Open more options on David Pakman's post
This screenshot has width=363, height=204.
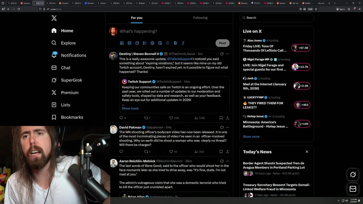click(x=227, y=127)
